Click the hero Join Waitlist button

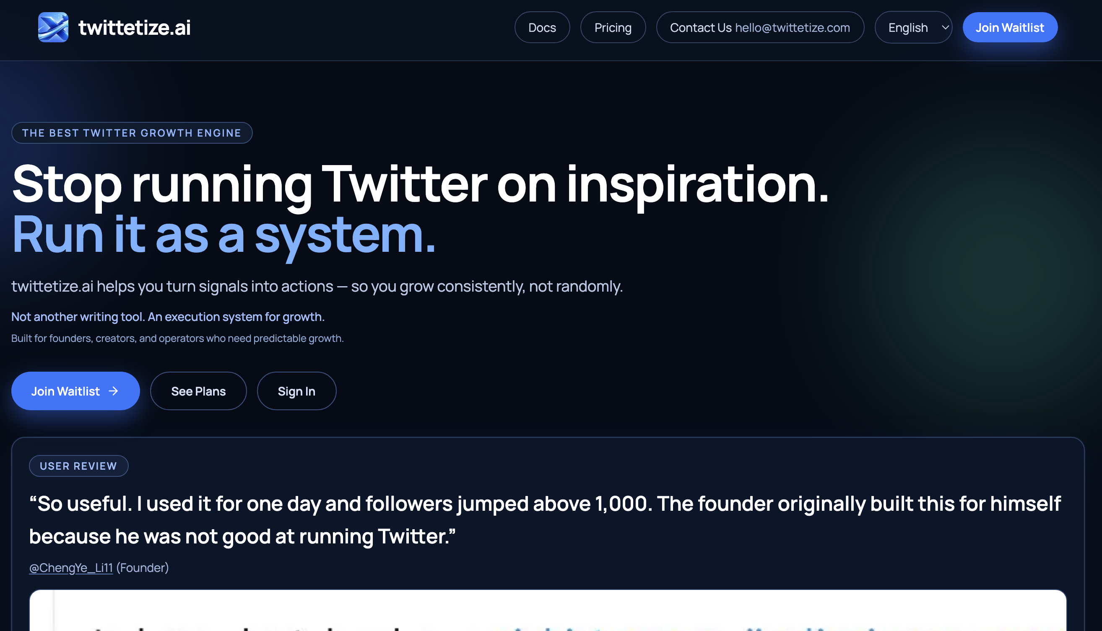point(66,391)
